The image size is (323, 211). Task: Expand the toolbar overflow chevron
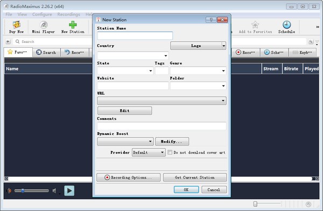(318, 27)
